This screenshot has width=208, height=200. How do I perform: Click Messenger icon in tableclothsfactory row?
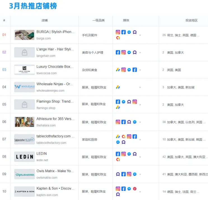tap(118, 142)
